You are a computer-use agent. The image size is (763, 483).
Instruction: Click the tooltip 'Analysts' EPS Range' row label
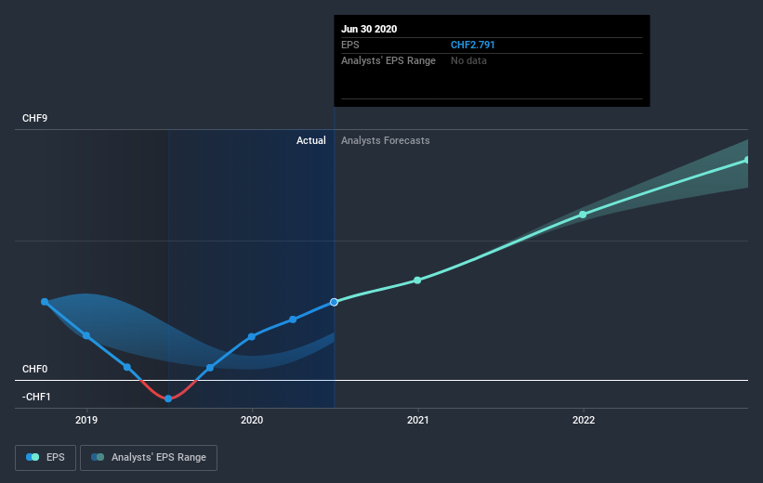pyautogui.click(x=388, y=60)
